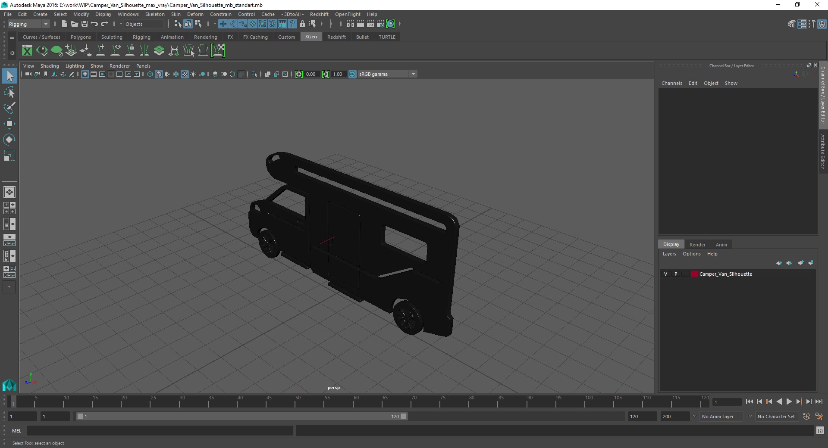Toggle playback P of Camper_Van_Silhouette layer
This screenshot has height=448, width=828.
tap(676, 274)
